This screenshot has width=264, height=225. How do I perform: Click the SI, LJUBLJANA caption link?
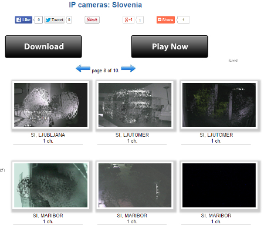coord(48,135)
